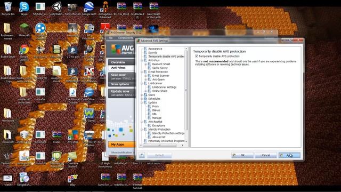Open My Apps in AVG window

tap(121, 145)
